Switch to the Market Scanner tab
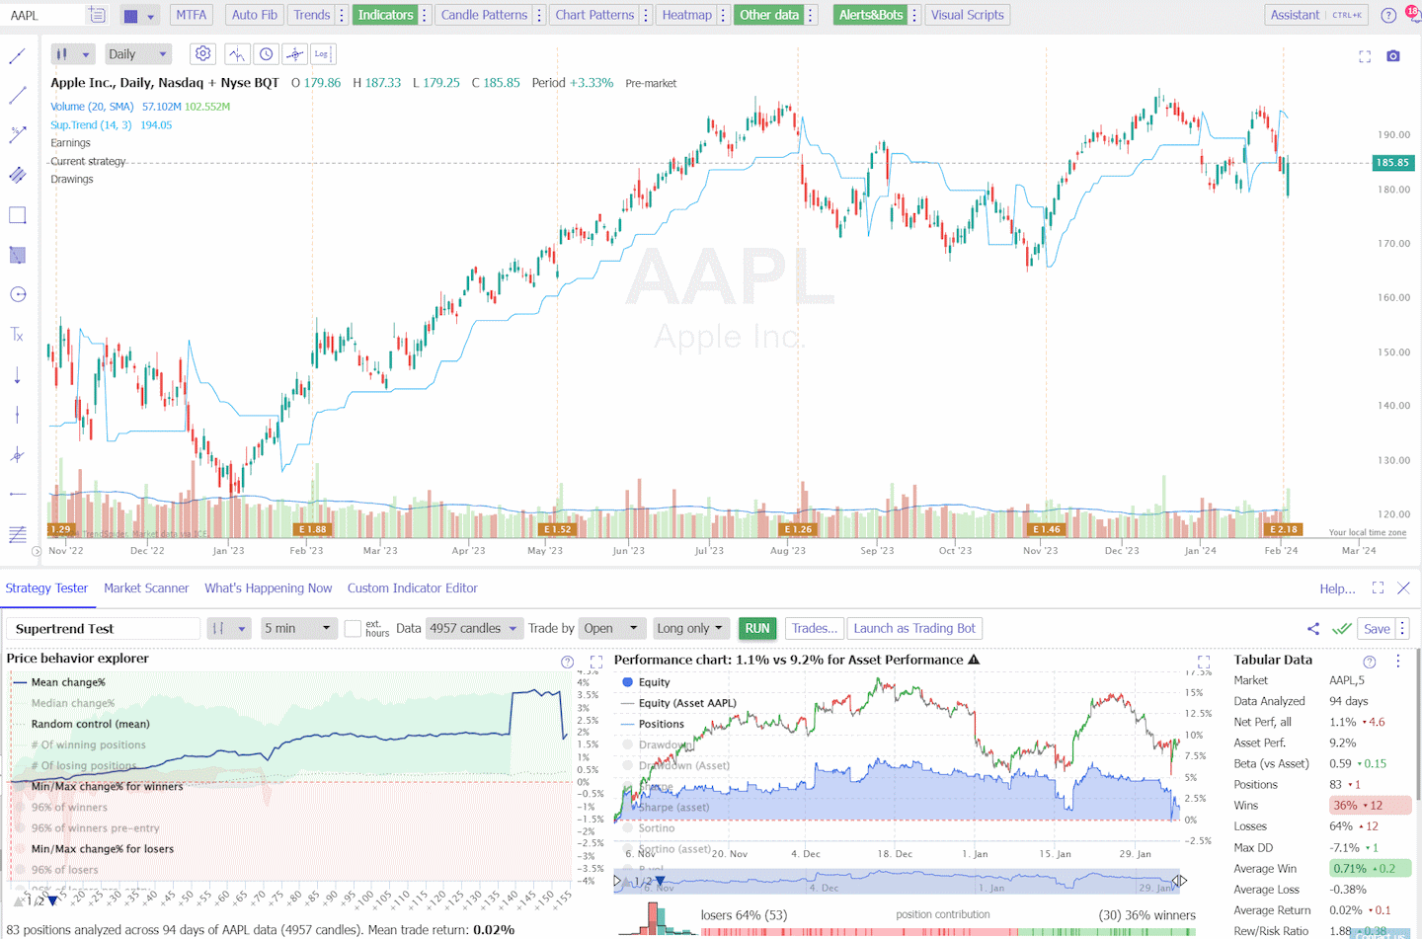The image size is (1422, 939). tap(146, 587)
